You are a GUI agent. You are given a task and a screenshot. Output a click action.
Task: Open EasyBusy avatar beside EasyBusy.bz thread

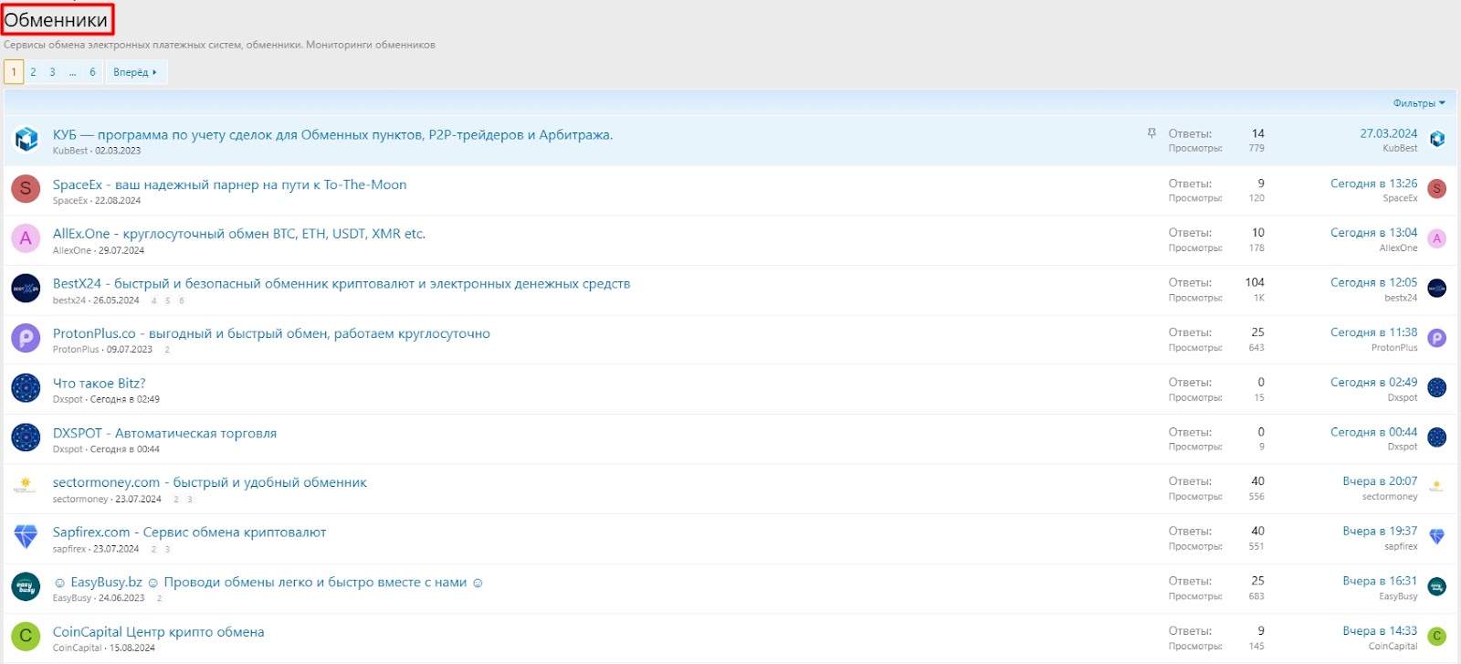point(26,586)
